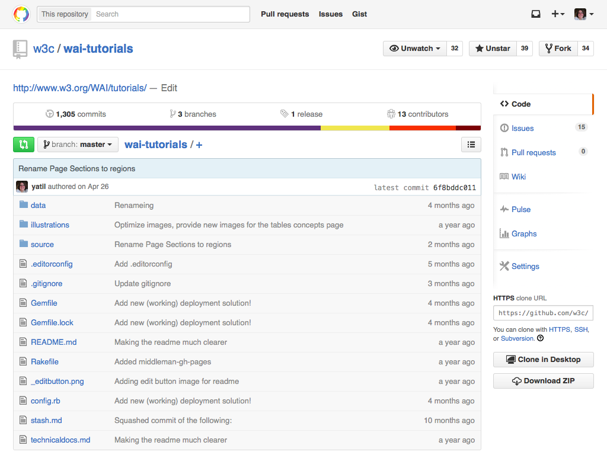The height and width of the screenshot is (455, 607).
Task: Click the purple language bar segment
Action: pos(167,128)
